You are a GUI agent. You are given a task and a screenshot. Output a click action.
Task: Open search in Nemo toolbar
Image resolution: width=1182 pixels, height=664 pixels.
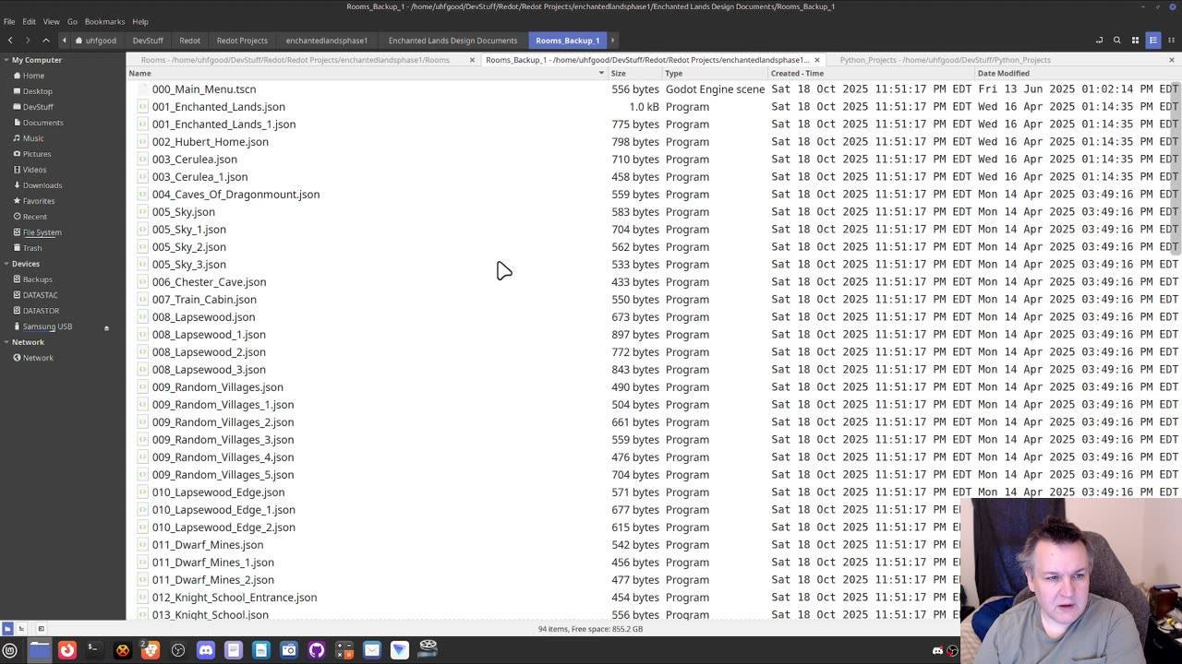[1116, 41]
